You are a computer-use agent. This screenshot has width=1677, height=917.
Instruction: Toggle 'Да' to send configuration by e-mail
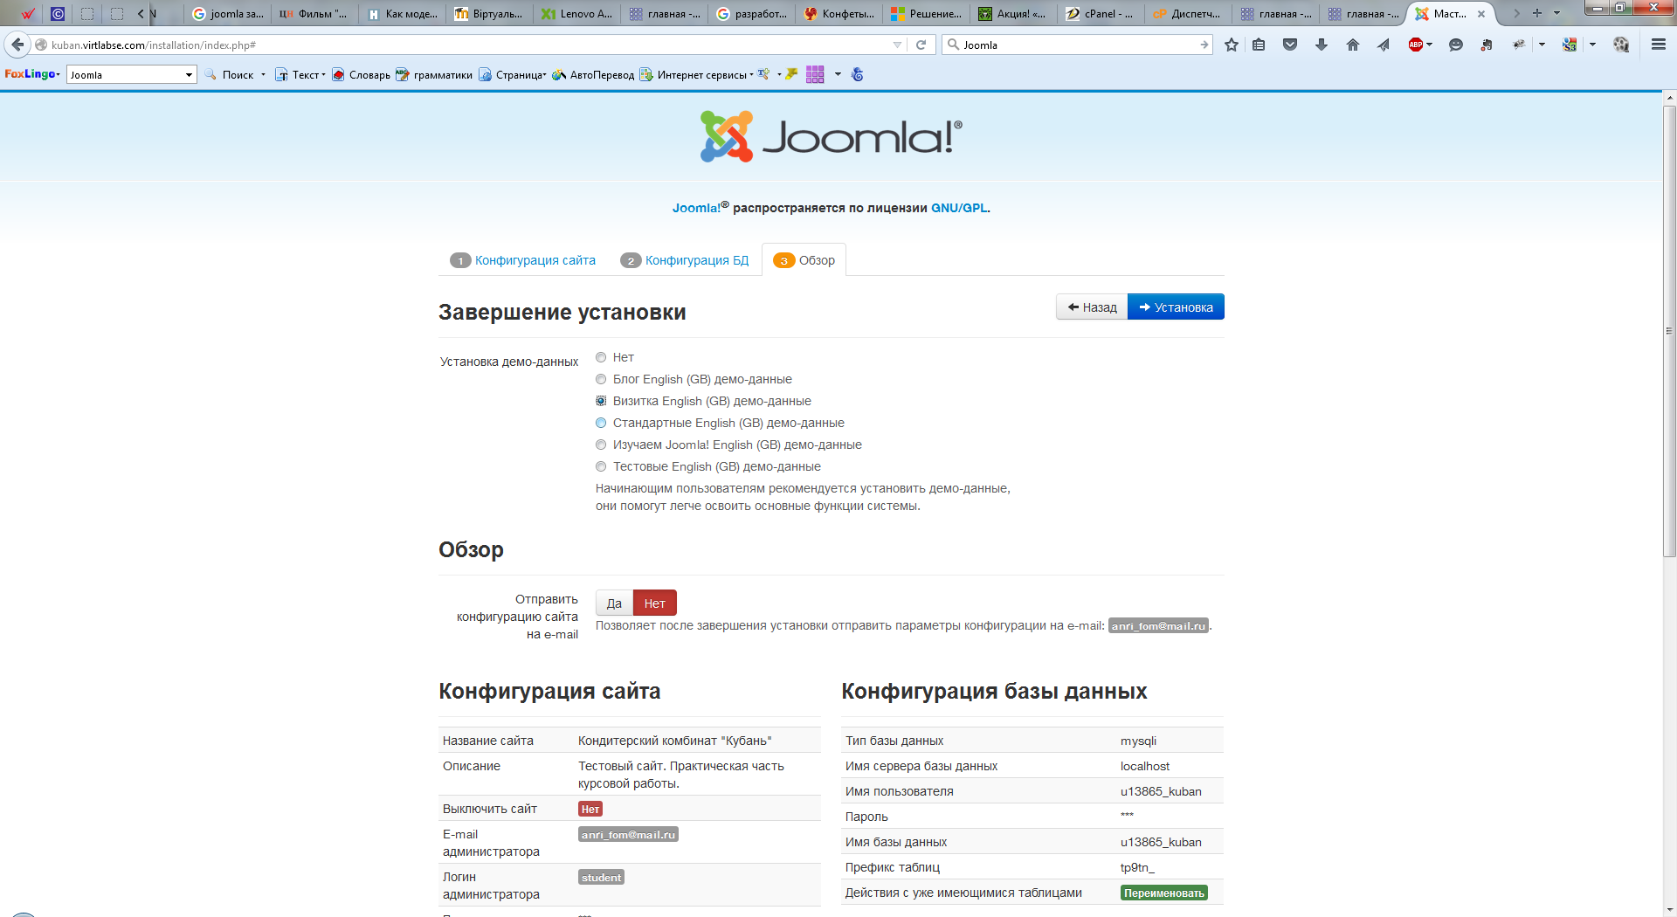pos(614,603)
